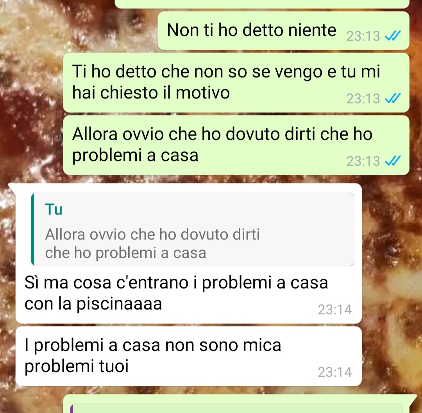Click the purple quote bar in bottom sent message
The width and height of the screenshot is (422, 413).
72,408
